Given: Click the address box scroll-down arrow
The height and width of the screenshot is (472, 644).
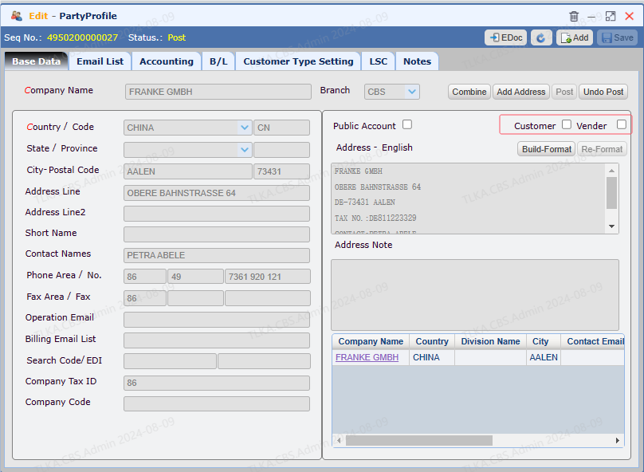Looking at the screenshot, I should coord(611,226).
